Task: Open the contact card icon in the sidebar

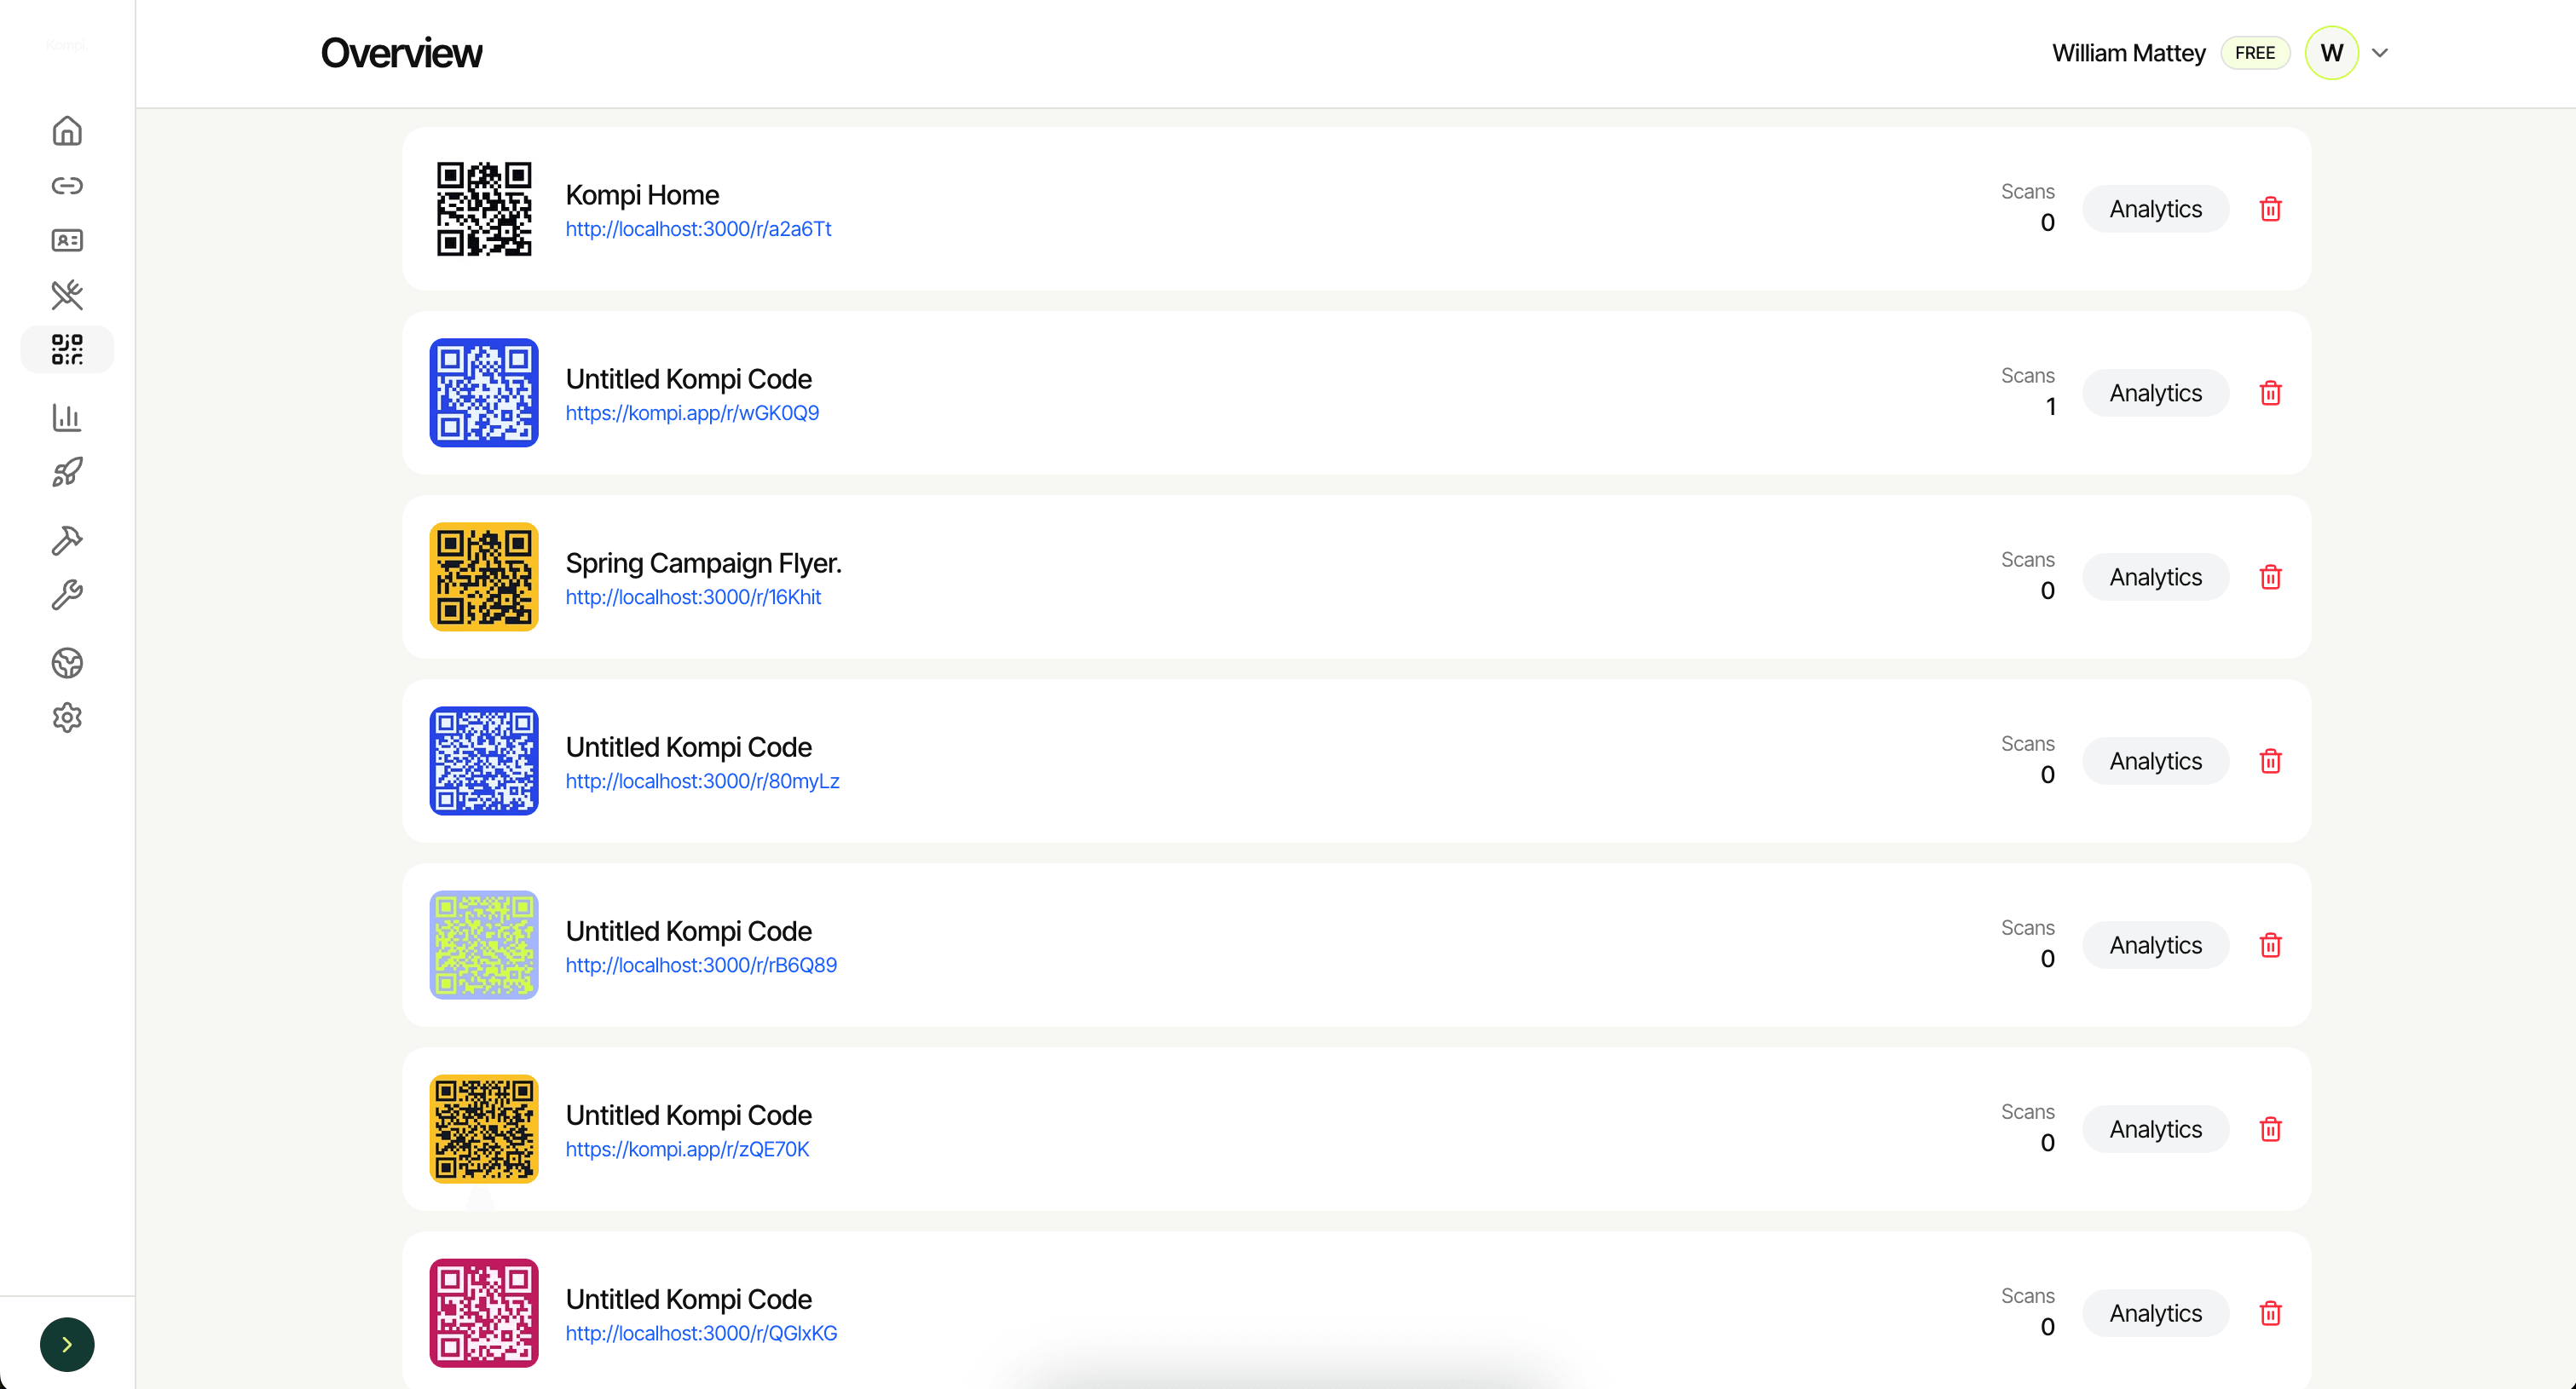Action: click(67, 240)
